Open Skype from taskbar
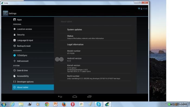The width and height of the screenshot is (190, 107). (x=99, y=104)
